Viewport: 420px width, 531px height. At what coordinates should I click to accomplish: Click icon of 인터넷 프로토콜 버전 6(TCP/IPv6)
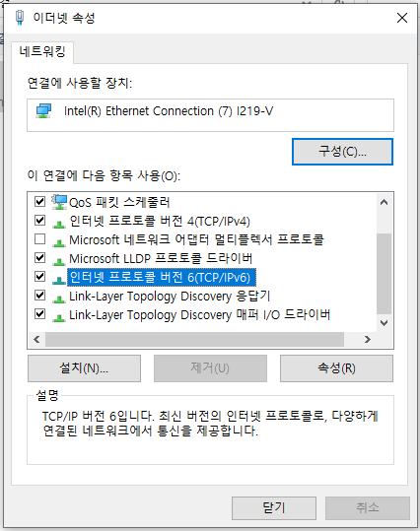click(x=59, y=280)
